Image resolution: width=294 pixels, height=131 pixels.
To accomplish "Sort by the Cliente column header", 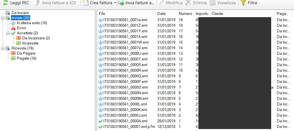I will (242, 14).
